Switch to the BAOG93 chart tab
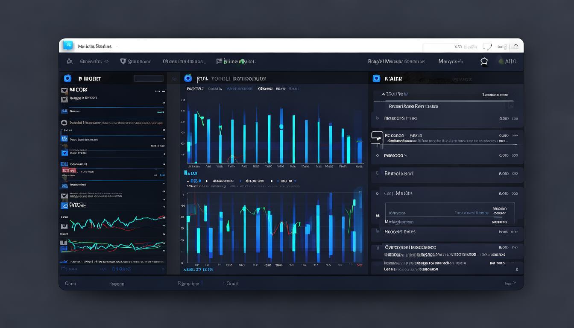 (195, 89)
